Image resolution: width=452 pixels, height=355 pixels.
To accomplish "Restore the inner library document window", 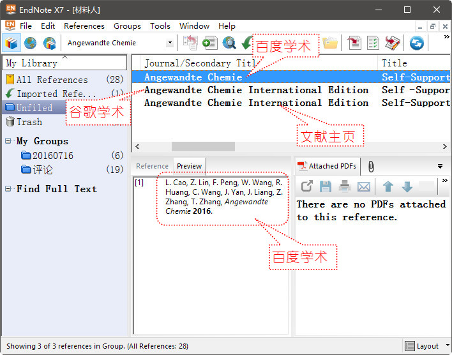I will 432,27.
